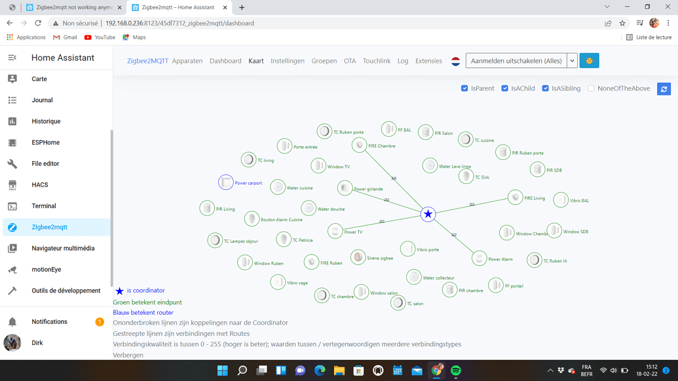Open the HACS sidebar icon
The width and height of the screenshot is (678, 381).
12,185
